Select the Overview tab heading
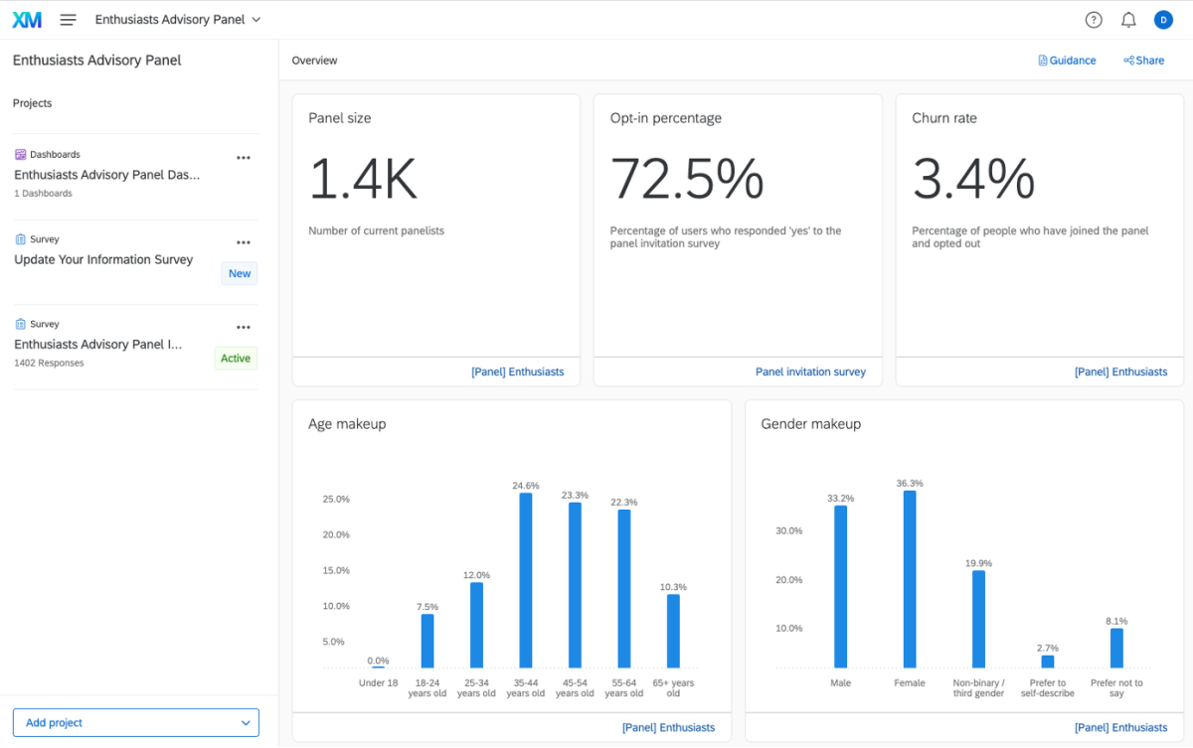 314,61
